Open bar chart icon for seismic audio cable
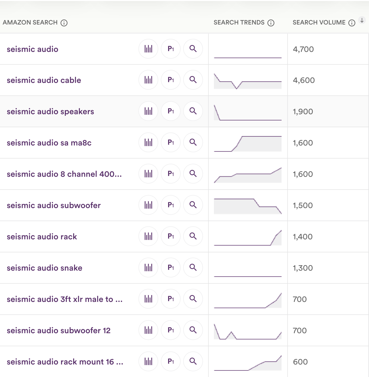This screenshot has height=377, width=369. [148, 80]
